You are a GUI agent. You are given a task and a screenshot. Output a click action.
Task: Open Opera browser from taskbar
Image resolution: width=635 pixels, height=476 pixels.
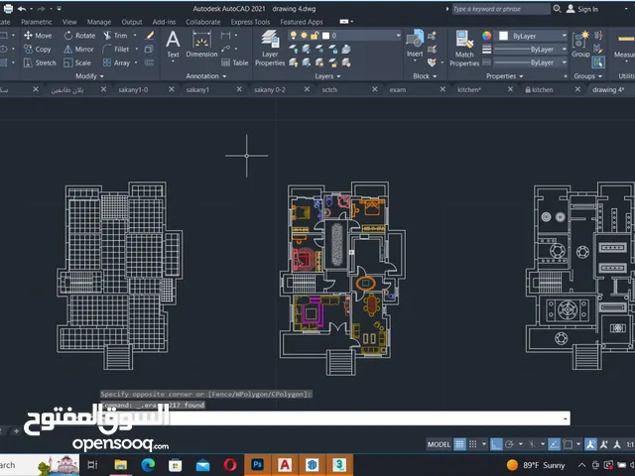point(230,465)
